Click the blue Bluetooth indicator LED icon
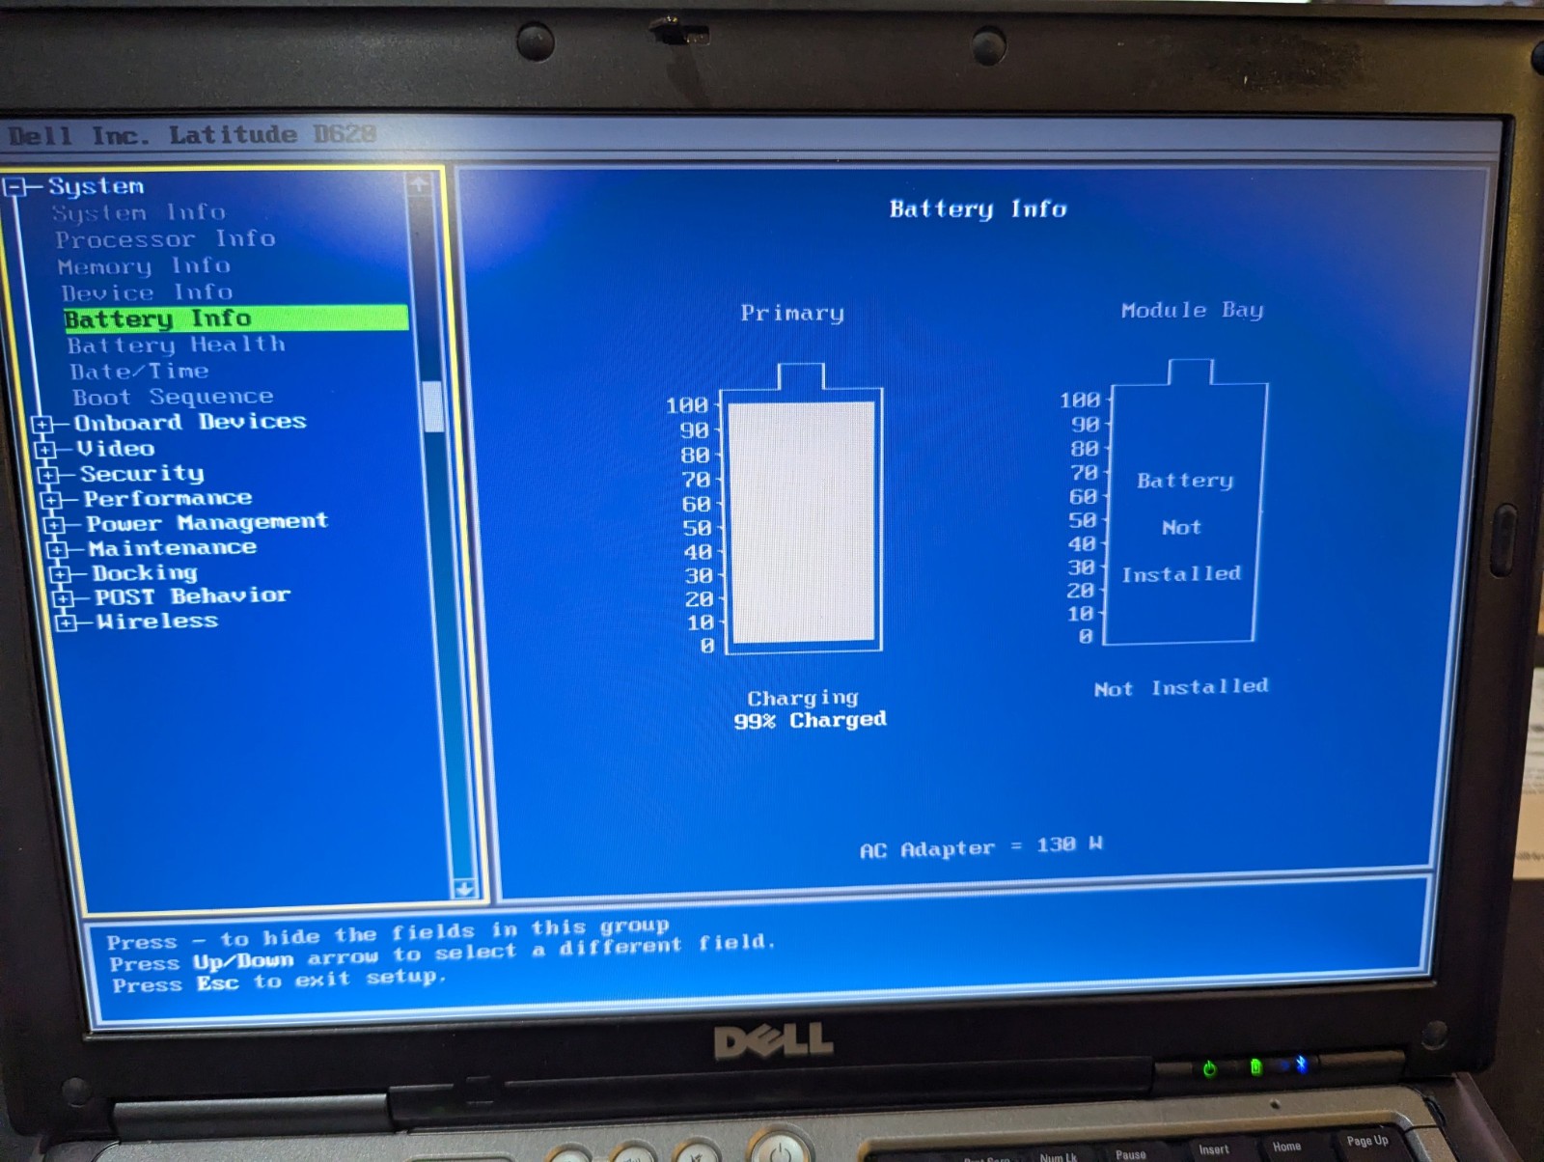 (1301, 1065)
